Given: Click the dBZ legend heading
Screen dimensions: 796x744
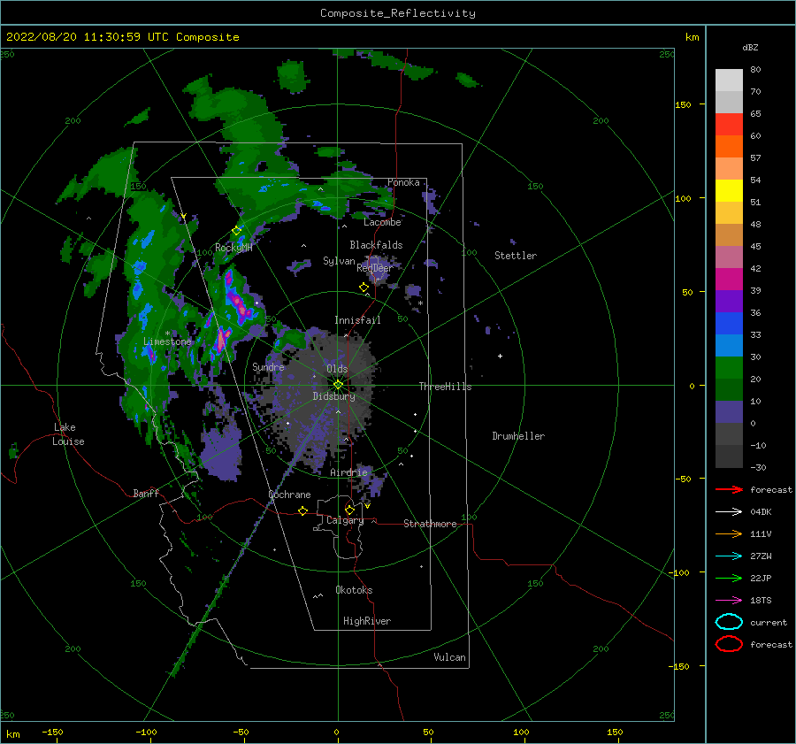Looking at the screenshot, I should [x=750, y=47].
